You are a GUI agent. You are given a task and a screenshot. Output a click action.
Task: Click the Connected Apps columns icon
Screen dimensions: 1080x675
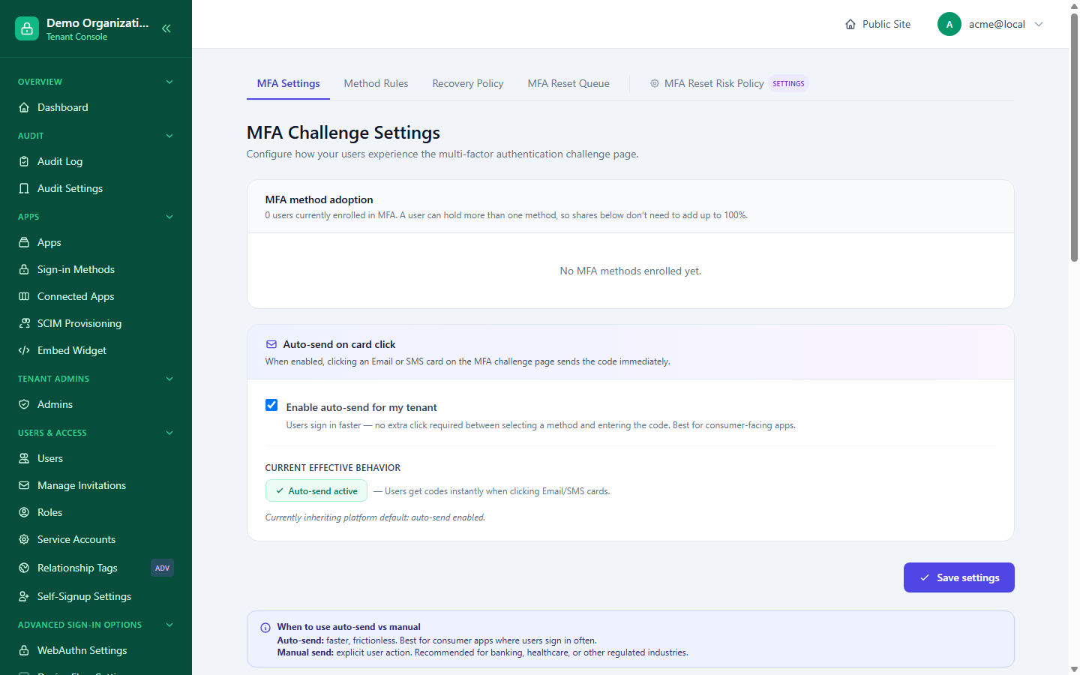24,296
